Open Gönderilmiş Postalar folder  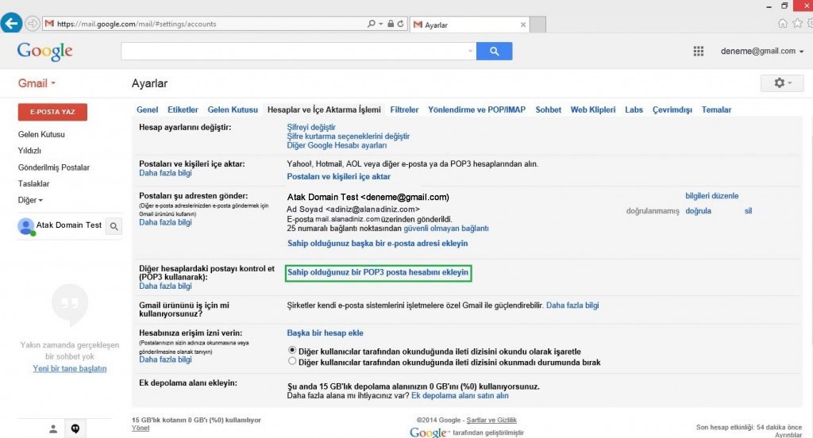point(54,167)
